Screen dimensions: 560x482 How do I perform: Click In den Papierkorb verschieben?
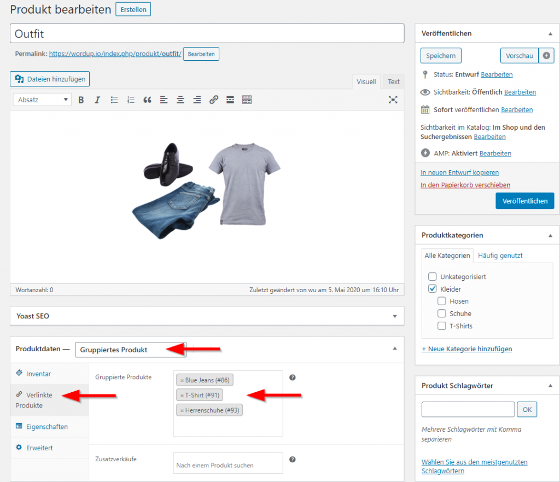(465, 185)
